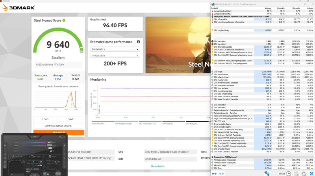Click the core clock slider in Afterburner
This screenshot has width=315, height=176.
[33, 162]
